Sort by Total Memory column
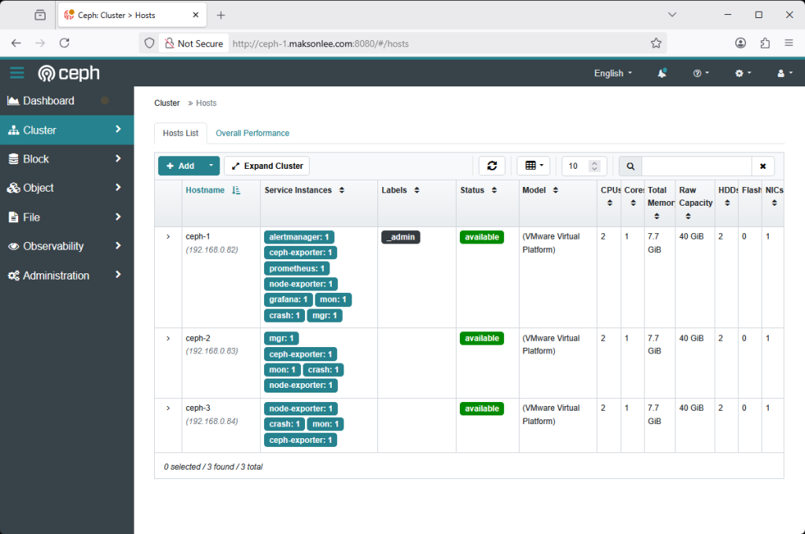Image resolution: width=805 pixels, height=534 pixels. pos(660,203)
